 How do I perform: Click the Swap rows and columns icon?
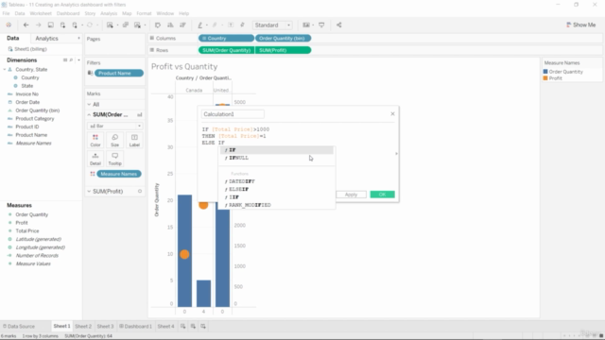(158, 25)
